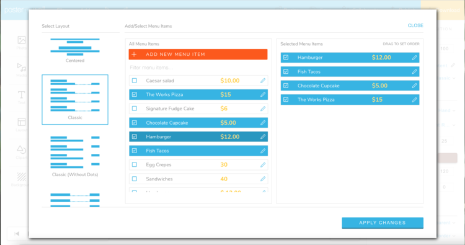Edit selected The Works Pizza pencil icon

tap(414, 100)
